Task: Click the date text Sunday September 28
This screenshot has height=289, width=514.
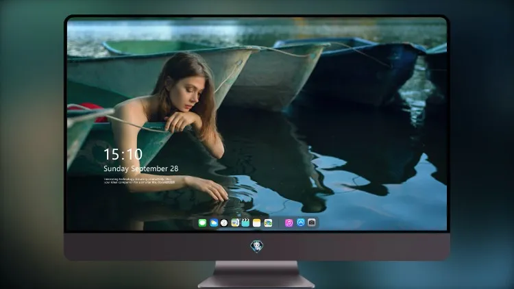Action: point(141,168)
